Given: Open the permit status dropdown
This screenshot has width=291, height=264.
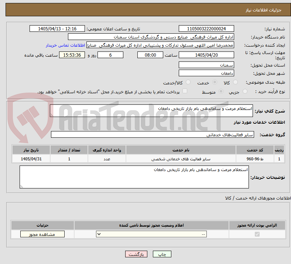Looking at the screenshot, I should [x=151, y=234].
